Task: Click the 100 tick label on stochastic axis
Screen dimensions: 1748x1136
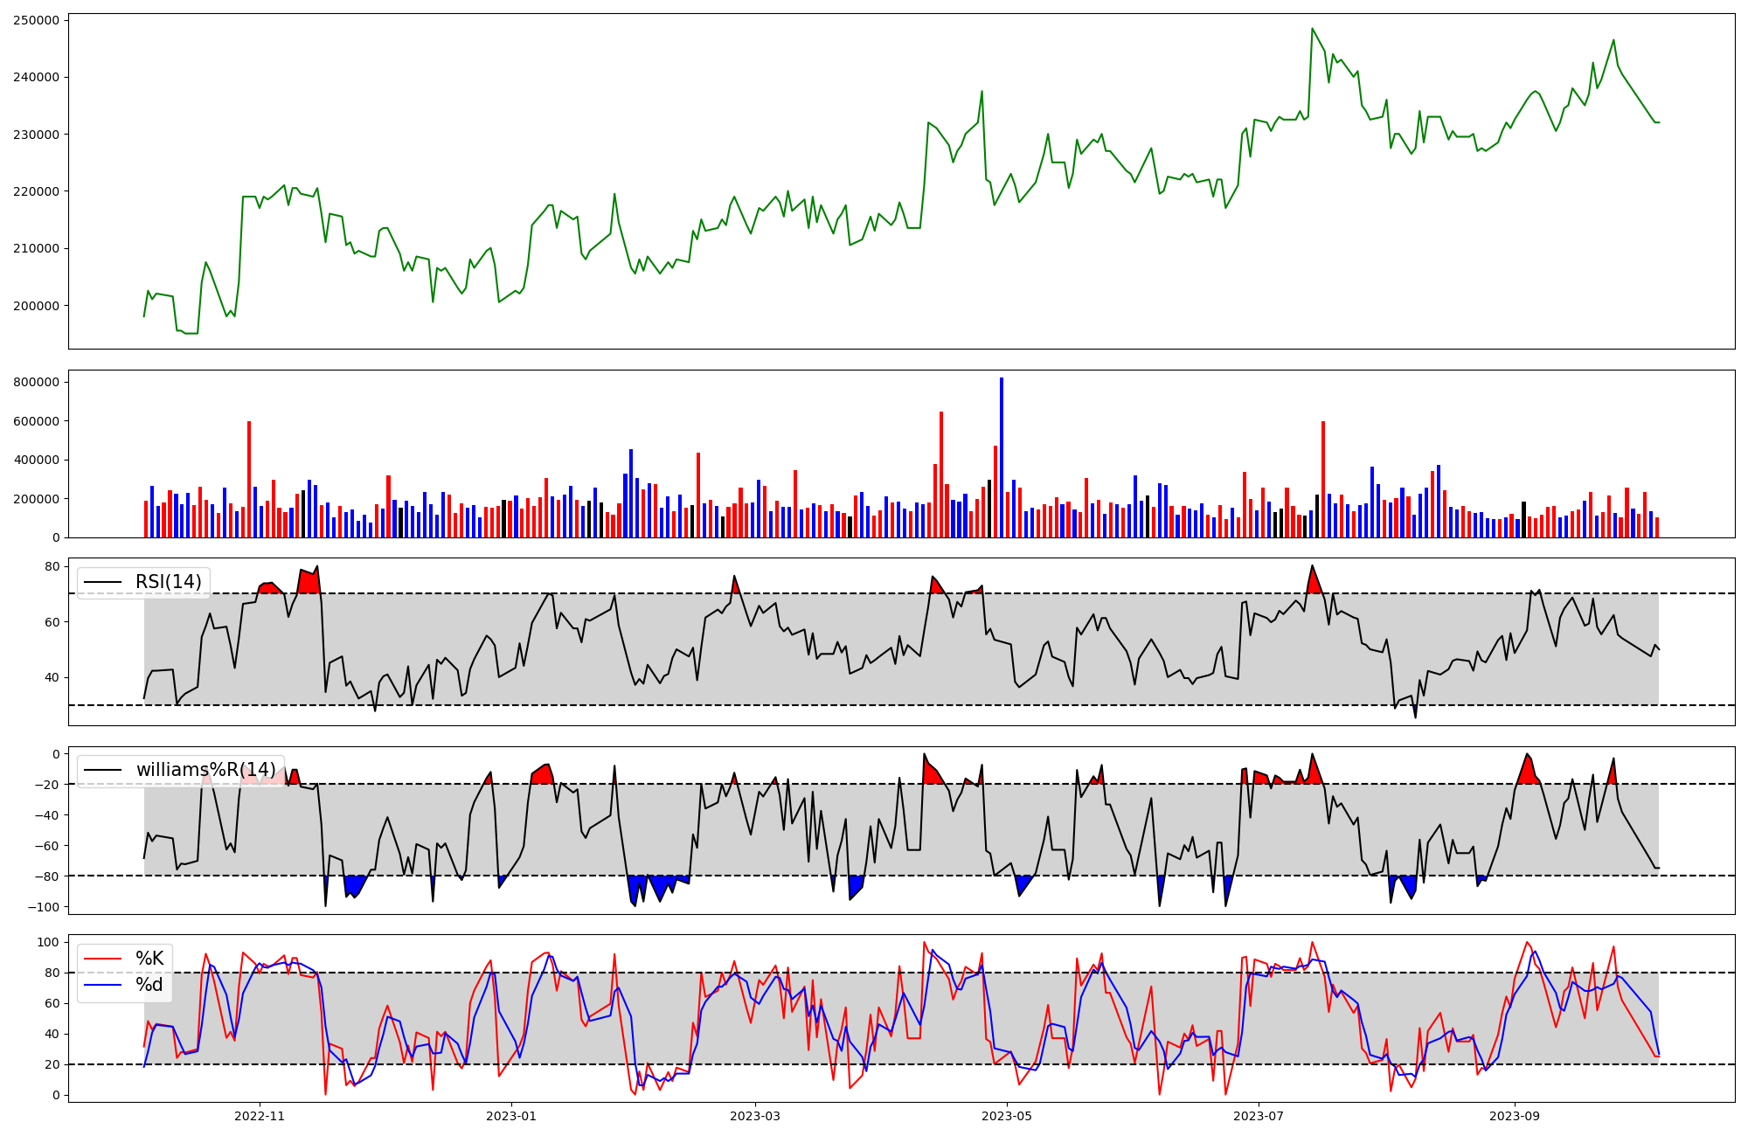Action: pos(49,942)
